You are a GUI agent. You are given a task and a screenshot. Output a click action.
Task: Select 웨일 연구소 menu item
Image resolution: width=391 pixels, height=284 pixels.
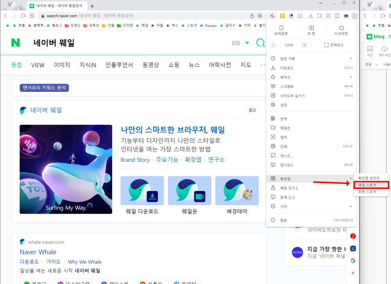click(311, 188)
